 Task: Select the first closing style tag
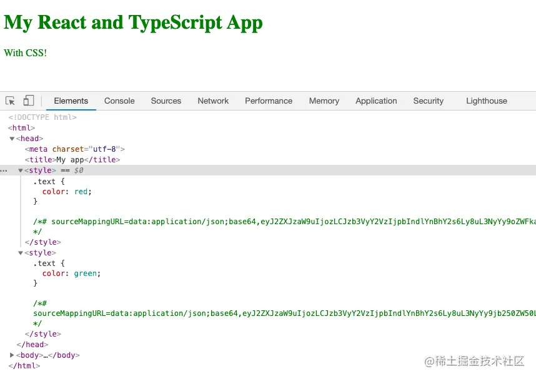pyautogui.click(x=42, y=242)
